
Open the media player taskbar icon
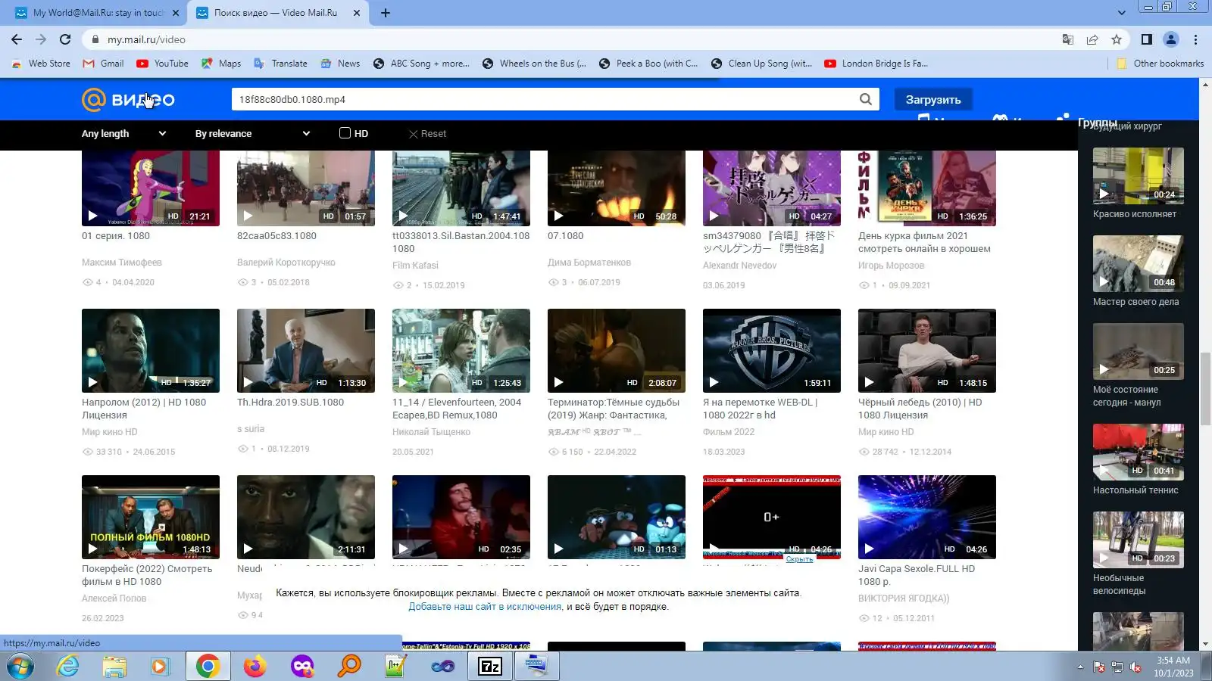159,667
